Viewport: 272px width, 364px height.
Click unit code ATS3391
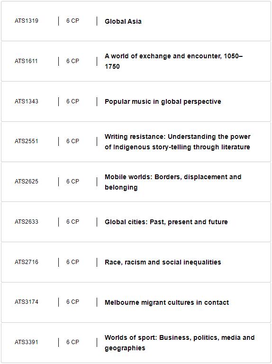27,342
